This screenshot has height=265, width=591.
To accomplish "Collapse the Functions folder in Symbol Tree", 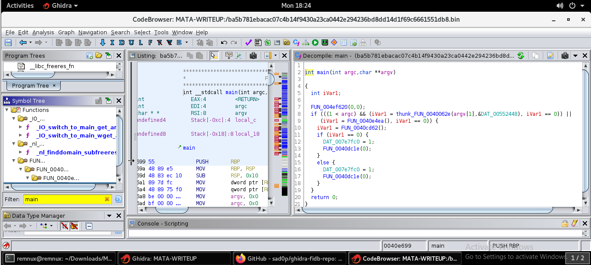I will [7, 110].
